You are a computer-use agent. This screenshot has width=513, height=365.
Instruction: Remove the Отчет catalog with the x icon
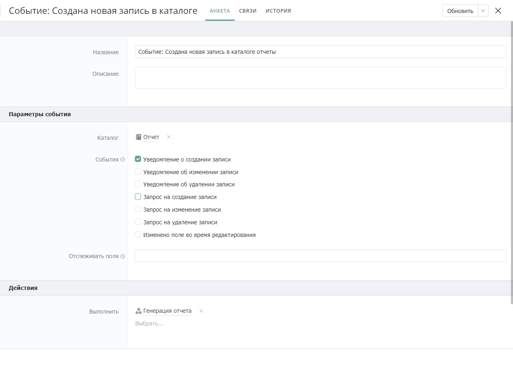168,137
